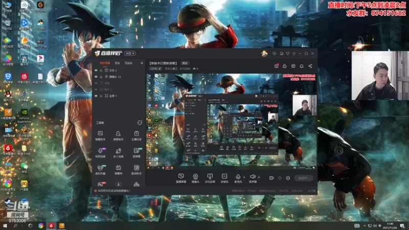The width and height of the screenshot is (409, 230).
Task: Click the user avatar in title bar
Action: click(x=264, y=54)
